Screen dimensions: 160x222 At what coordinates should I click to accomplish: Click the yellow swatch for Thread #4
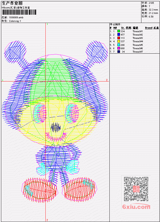click(x=119, y=41)
